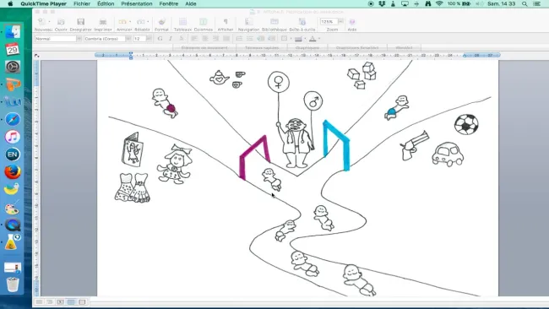Click the Rétablir redo icon

pyautogui.click(x=141, y=22)
